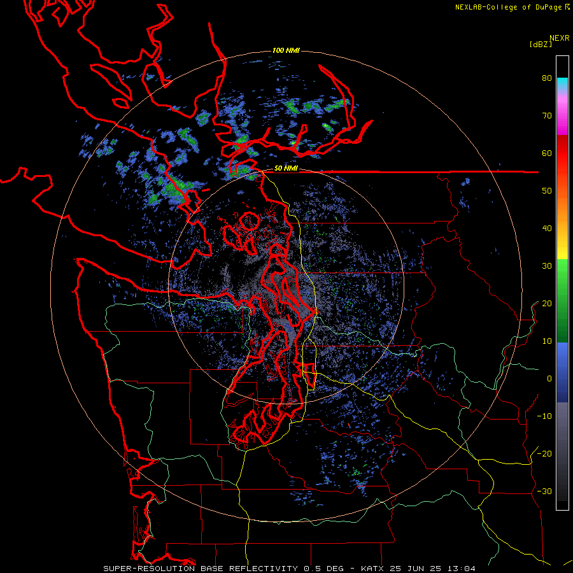Click the 40 value on dBZ scale
The height and width of the screenshot is (573, 573).
pos(547,229)
